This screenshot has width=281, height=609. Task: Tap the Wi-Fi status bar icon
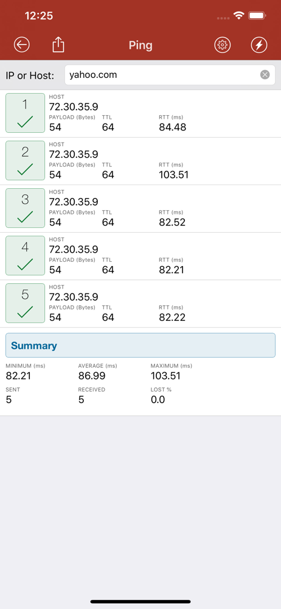point(238,16)
